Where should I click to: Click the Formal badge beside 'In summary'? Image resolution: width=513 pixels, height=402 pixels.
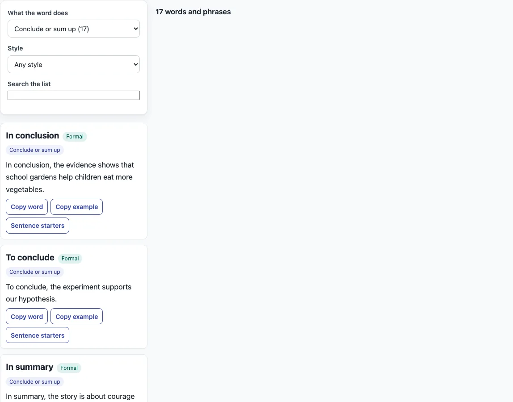[x=69, y=368]
